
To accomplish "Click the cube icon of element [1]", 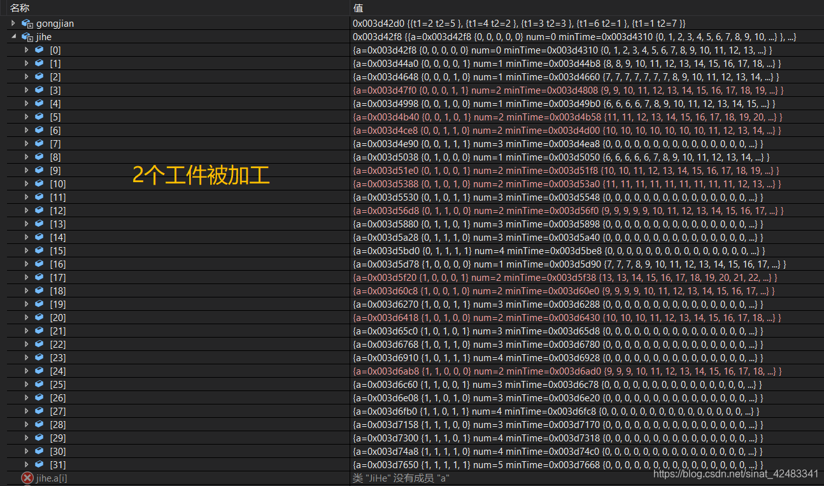I will point(39,63).
